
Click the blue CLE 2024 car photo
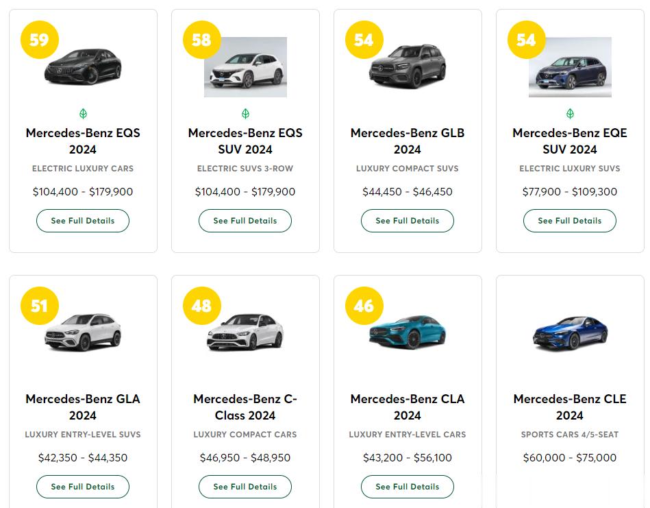tap(570, 333)
